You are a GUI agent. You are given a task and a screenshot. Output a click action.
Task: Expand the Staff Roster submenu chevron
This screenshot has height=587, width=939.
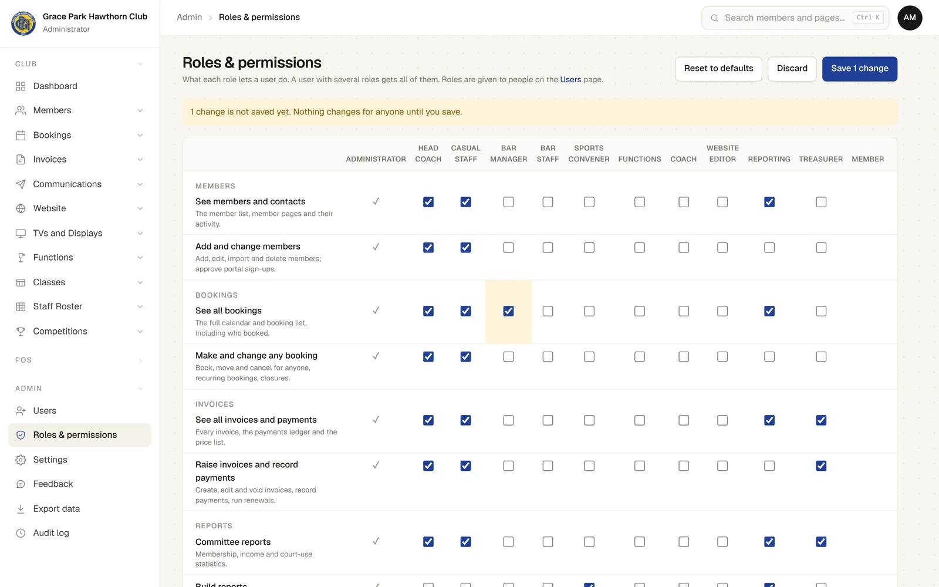[140, 306]
